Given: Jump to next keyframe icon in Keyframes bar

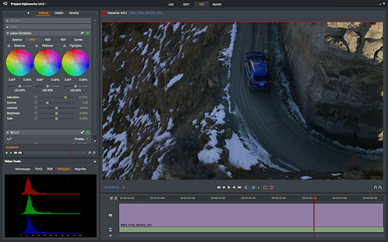Looking at the screenshot, I should pyautogui.click(x=15, y=153).
